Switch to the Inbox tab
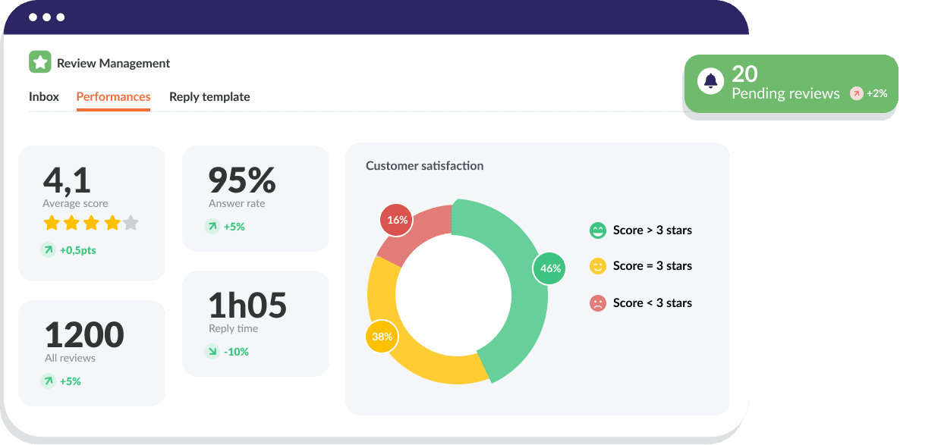 click(x=43, y=96)
